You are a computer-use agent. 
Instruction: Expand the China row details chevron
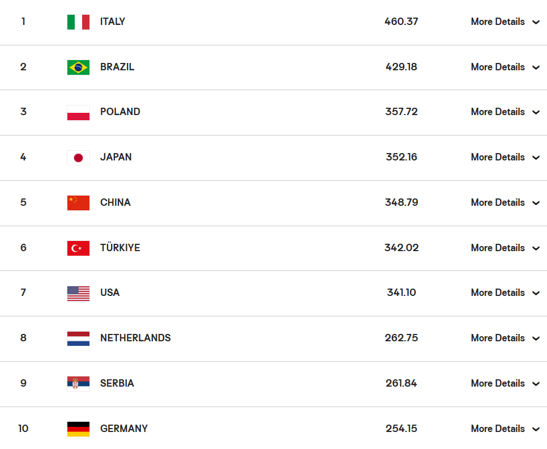point(536,203)
